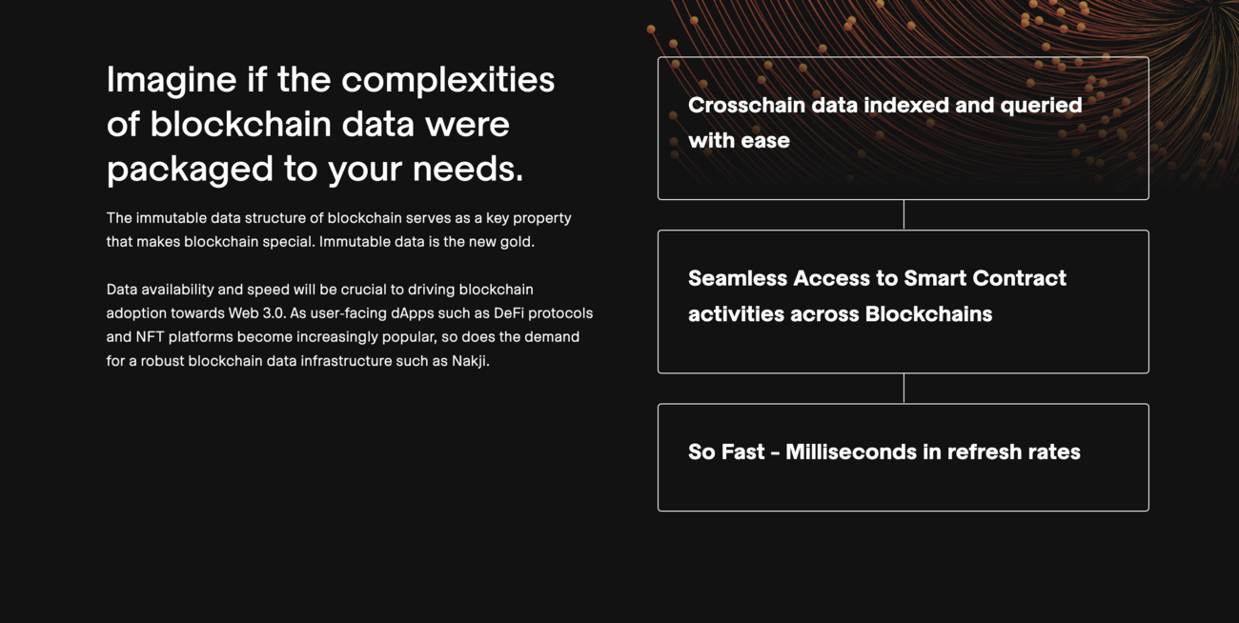
Task: Click the 'Web 3.0' text
Action: (x=256, y=313)
